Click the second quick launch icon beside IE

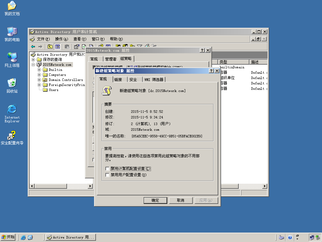(31, 238)
